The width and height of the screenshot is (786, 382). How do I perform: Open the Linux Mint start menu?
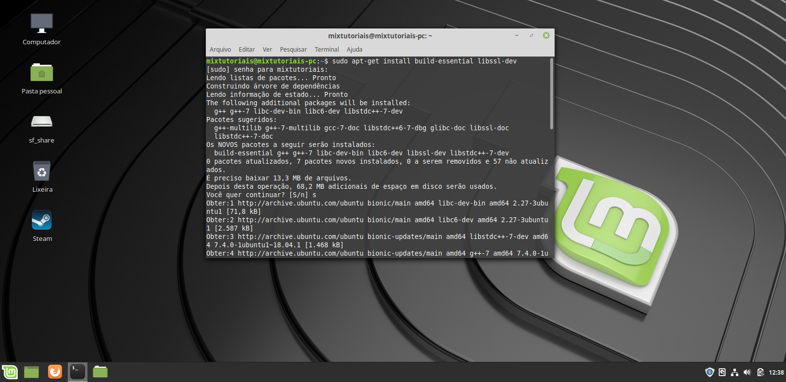(10, 372)
